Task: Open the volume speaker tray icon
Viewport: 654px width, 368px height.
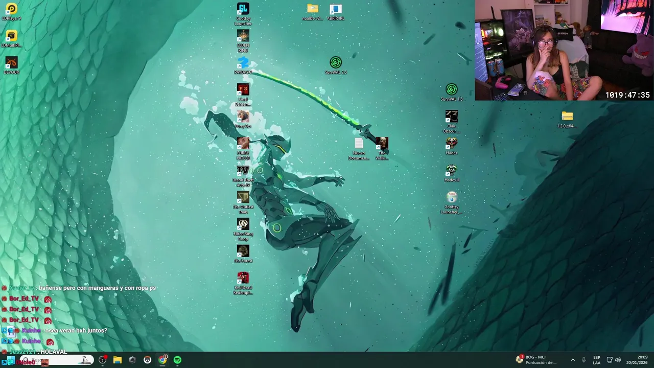Action: tap(618, 360)
